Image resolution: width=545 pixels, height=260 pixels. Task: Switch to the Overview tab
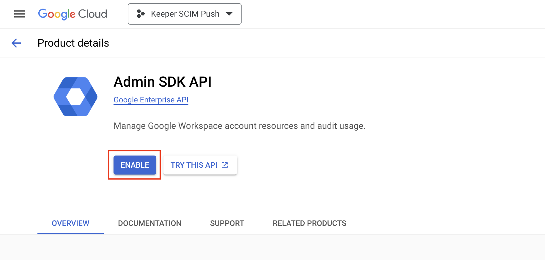(70, 223)
